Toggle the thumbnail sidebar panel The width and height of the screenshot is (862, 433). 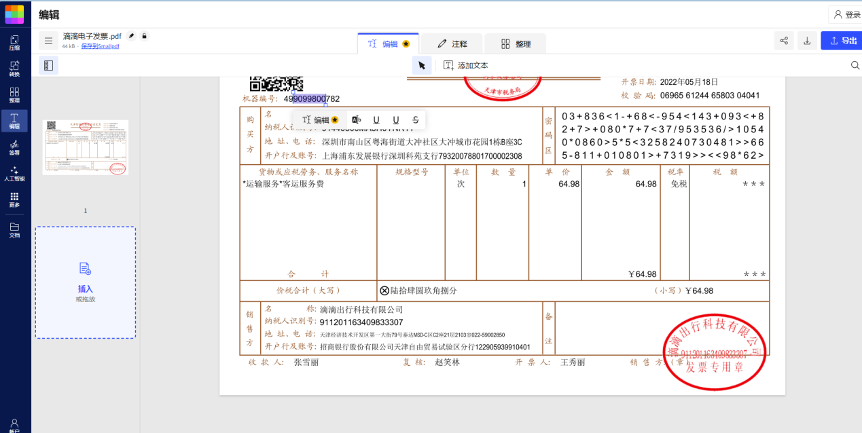[48, 65]
